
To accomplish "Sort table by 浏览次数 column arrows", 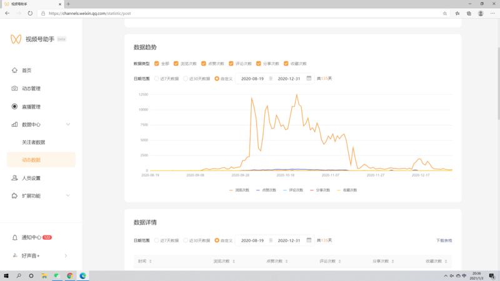I will tap(234, 261).
